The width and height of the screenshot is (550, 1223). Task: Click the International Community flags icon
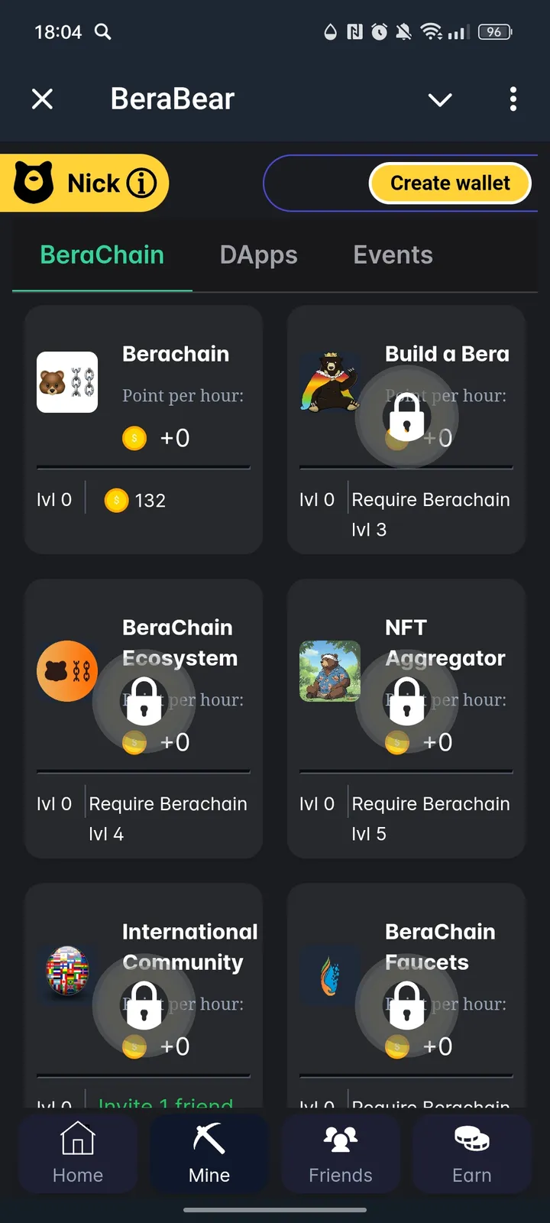point(67,972)
